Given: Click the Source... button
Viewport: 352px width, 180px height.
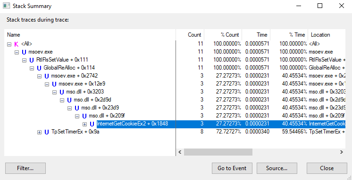Looking at the screenshot, I should pyautogui.click(x=277, y=168).
